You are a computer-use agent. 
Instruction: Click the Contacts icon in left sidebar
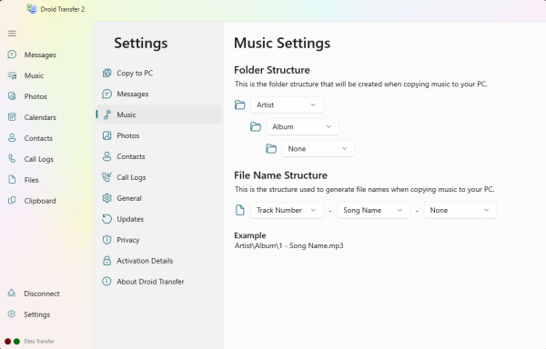[12, 138]
